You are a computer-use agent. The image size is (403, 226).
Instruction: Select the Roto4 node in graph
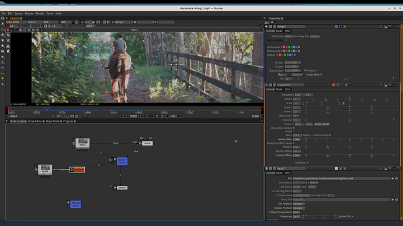pos(147,143)
